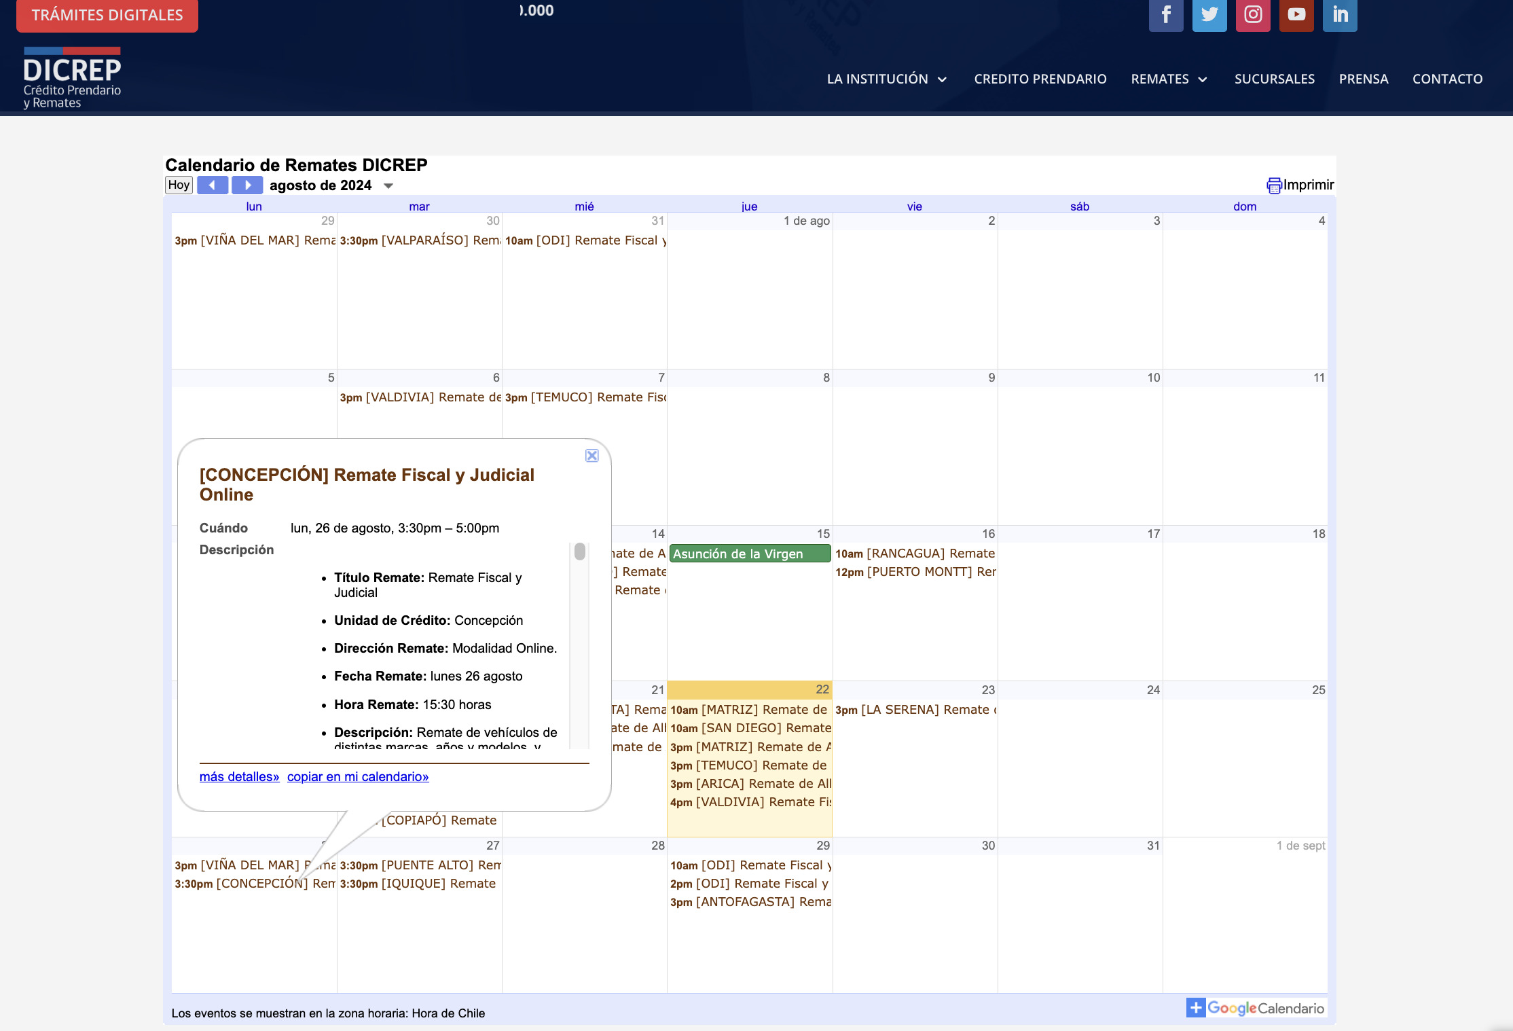Image resolution: width=1513 pixels, height=1031 pixels.
Task: Open the Instagram social icon
Action: (x=1252, y=14)
